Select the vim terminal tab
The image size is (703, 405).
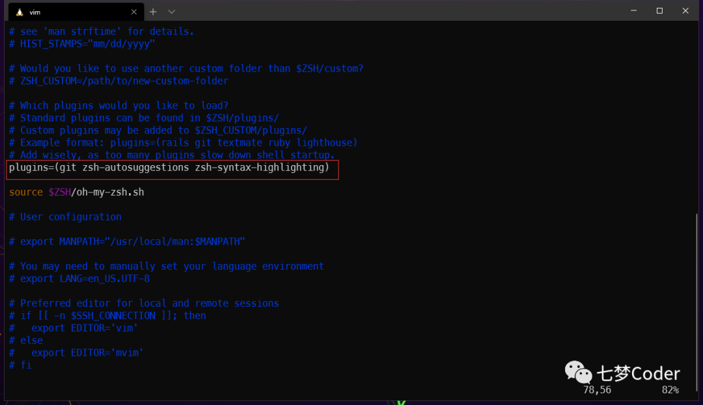(76, 12)
